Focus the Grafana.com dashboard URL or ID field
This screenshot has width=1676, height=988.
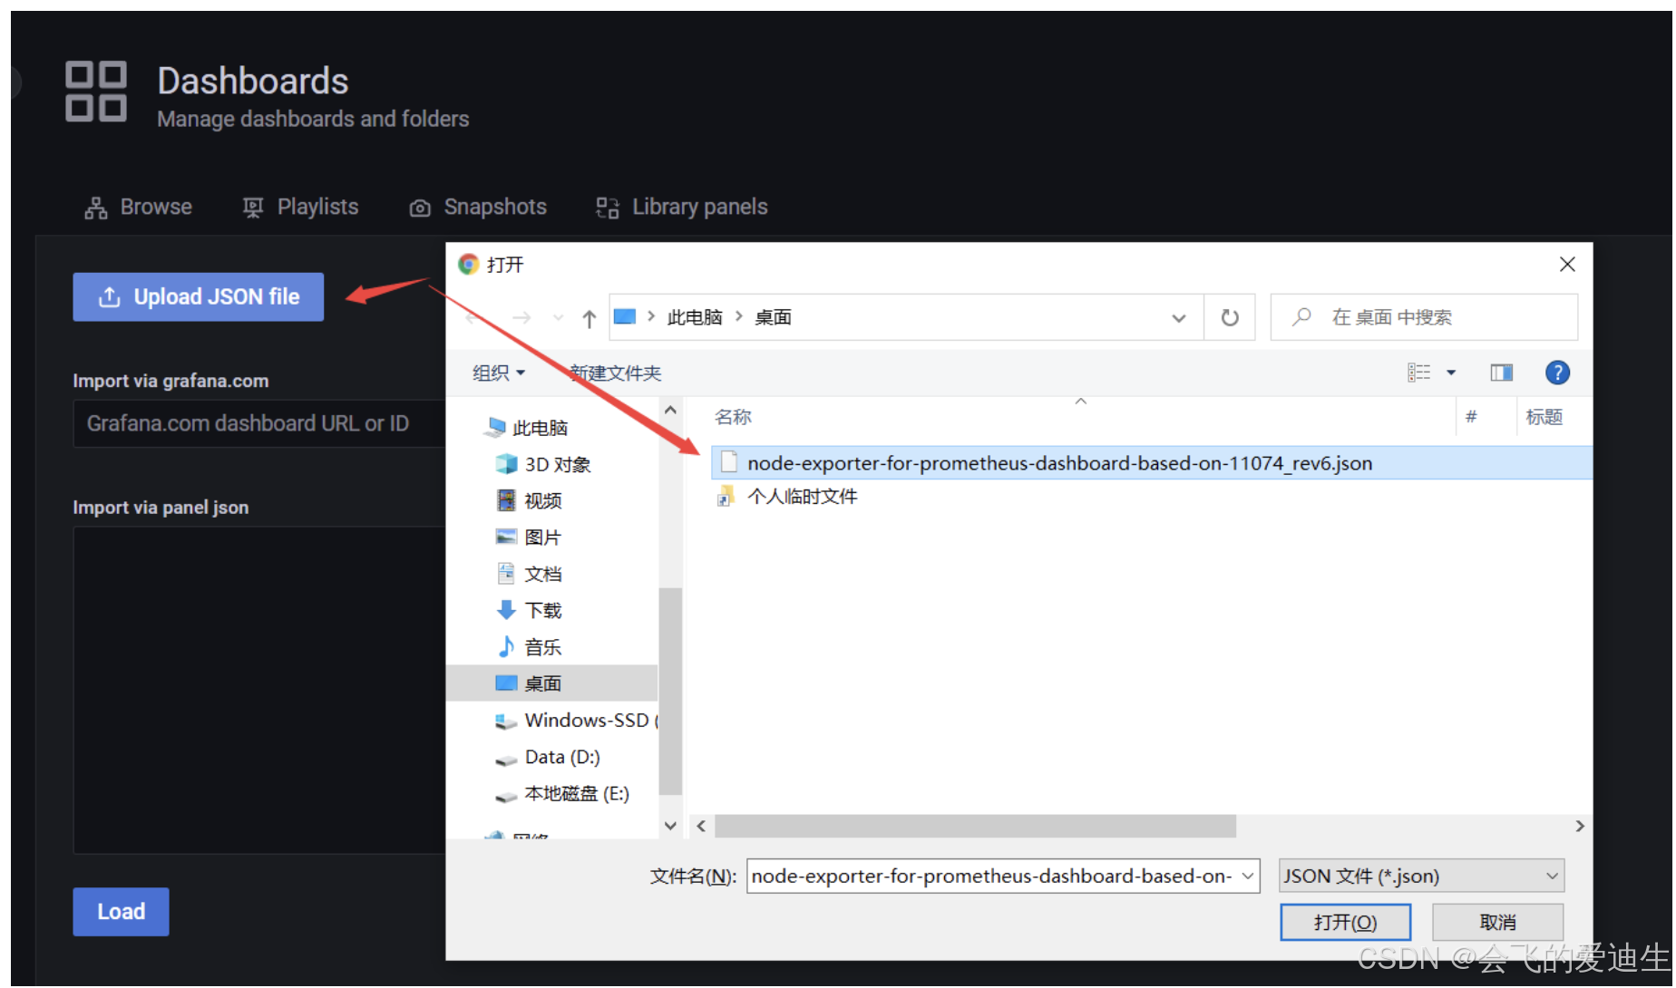258,423
